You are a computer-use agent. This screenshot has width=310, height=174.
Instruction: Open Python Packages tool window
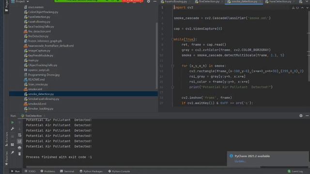coord(91,171)
